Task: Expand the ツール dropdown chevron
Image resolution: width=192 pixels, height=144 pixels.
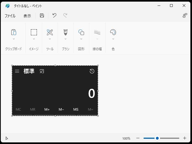Action: pos(50,39)
